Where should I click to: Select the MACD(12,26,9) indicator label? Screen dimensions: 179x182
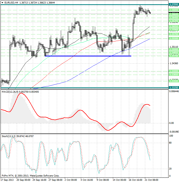(10, 92)
